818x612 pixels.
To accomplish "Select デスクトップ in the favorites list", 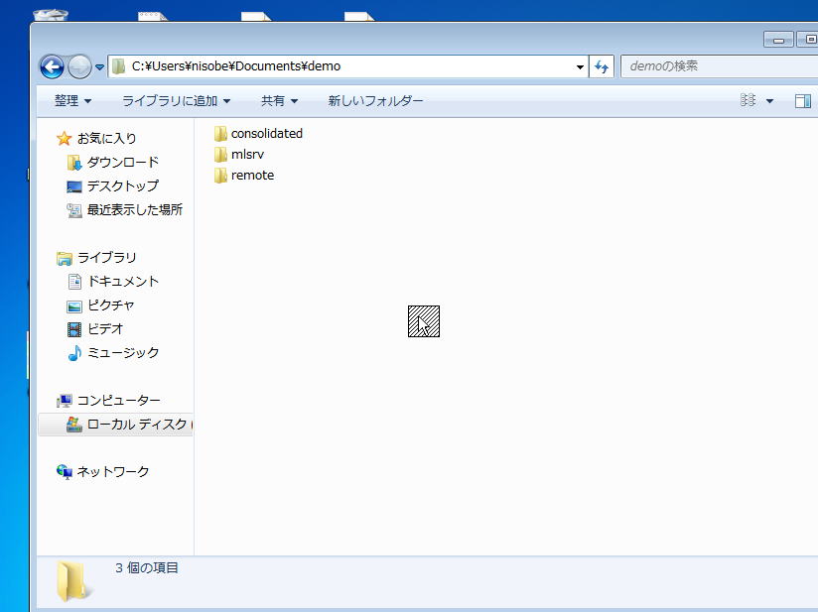I will click(122, 185).
